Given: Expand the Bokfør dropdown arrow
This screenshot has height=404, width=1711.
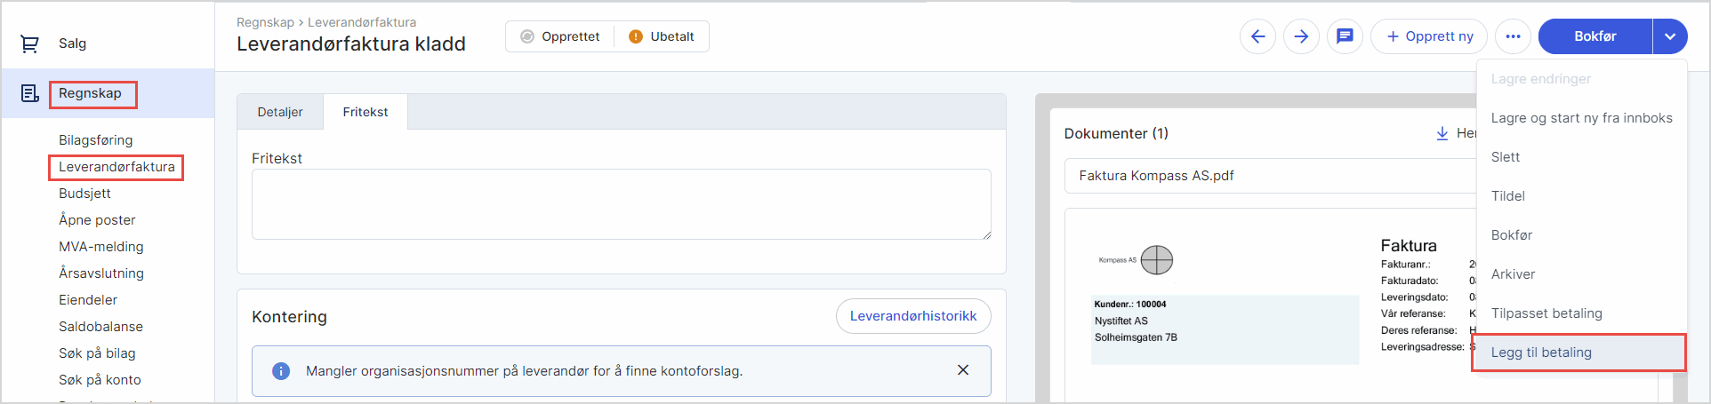Looking at the screenshot, I should coord(1669,36).
